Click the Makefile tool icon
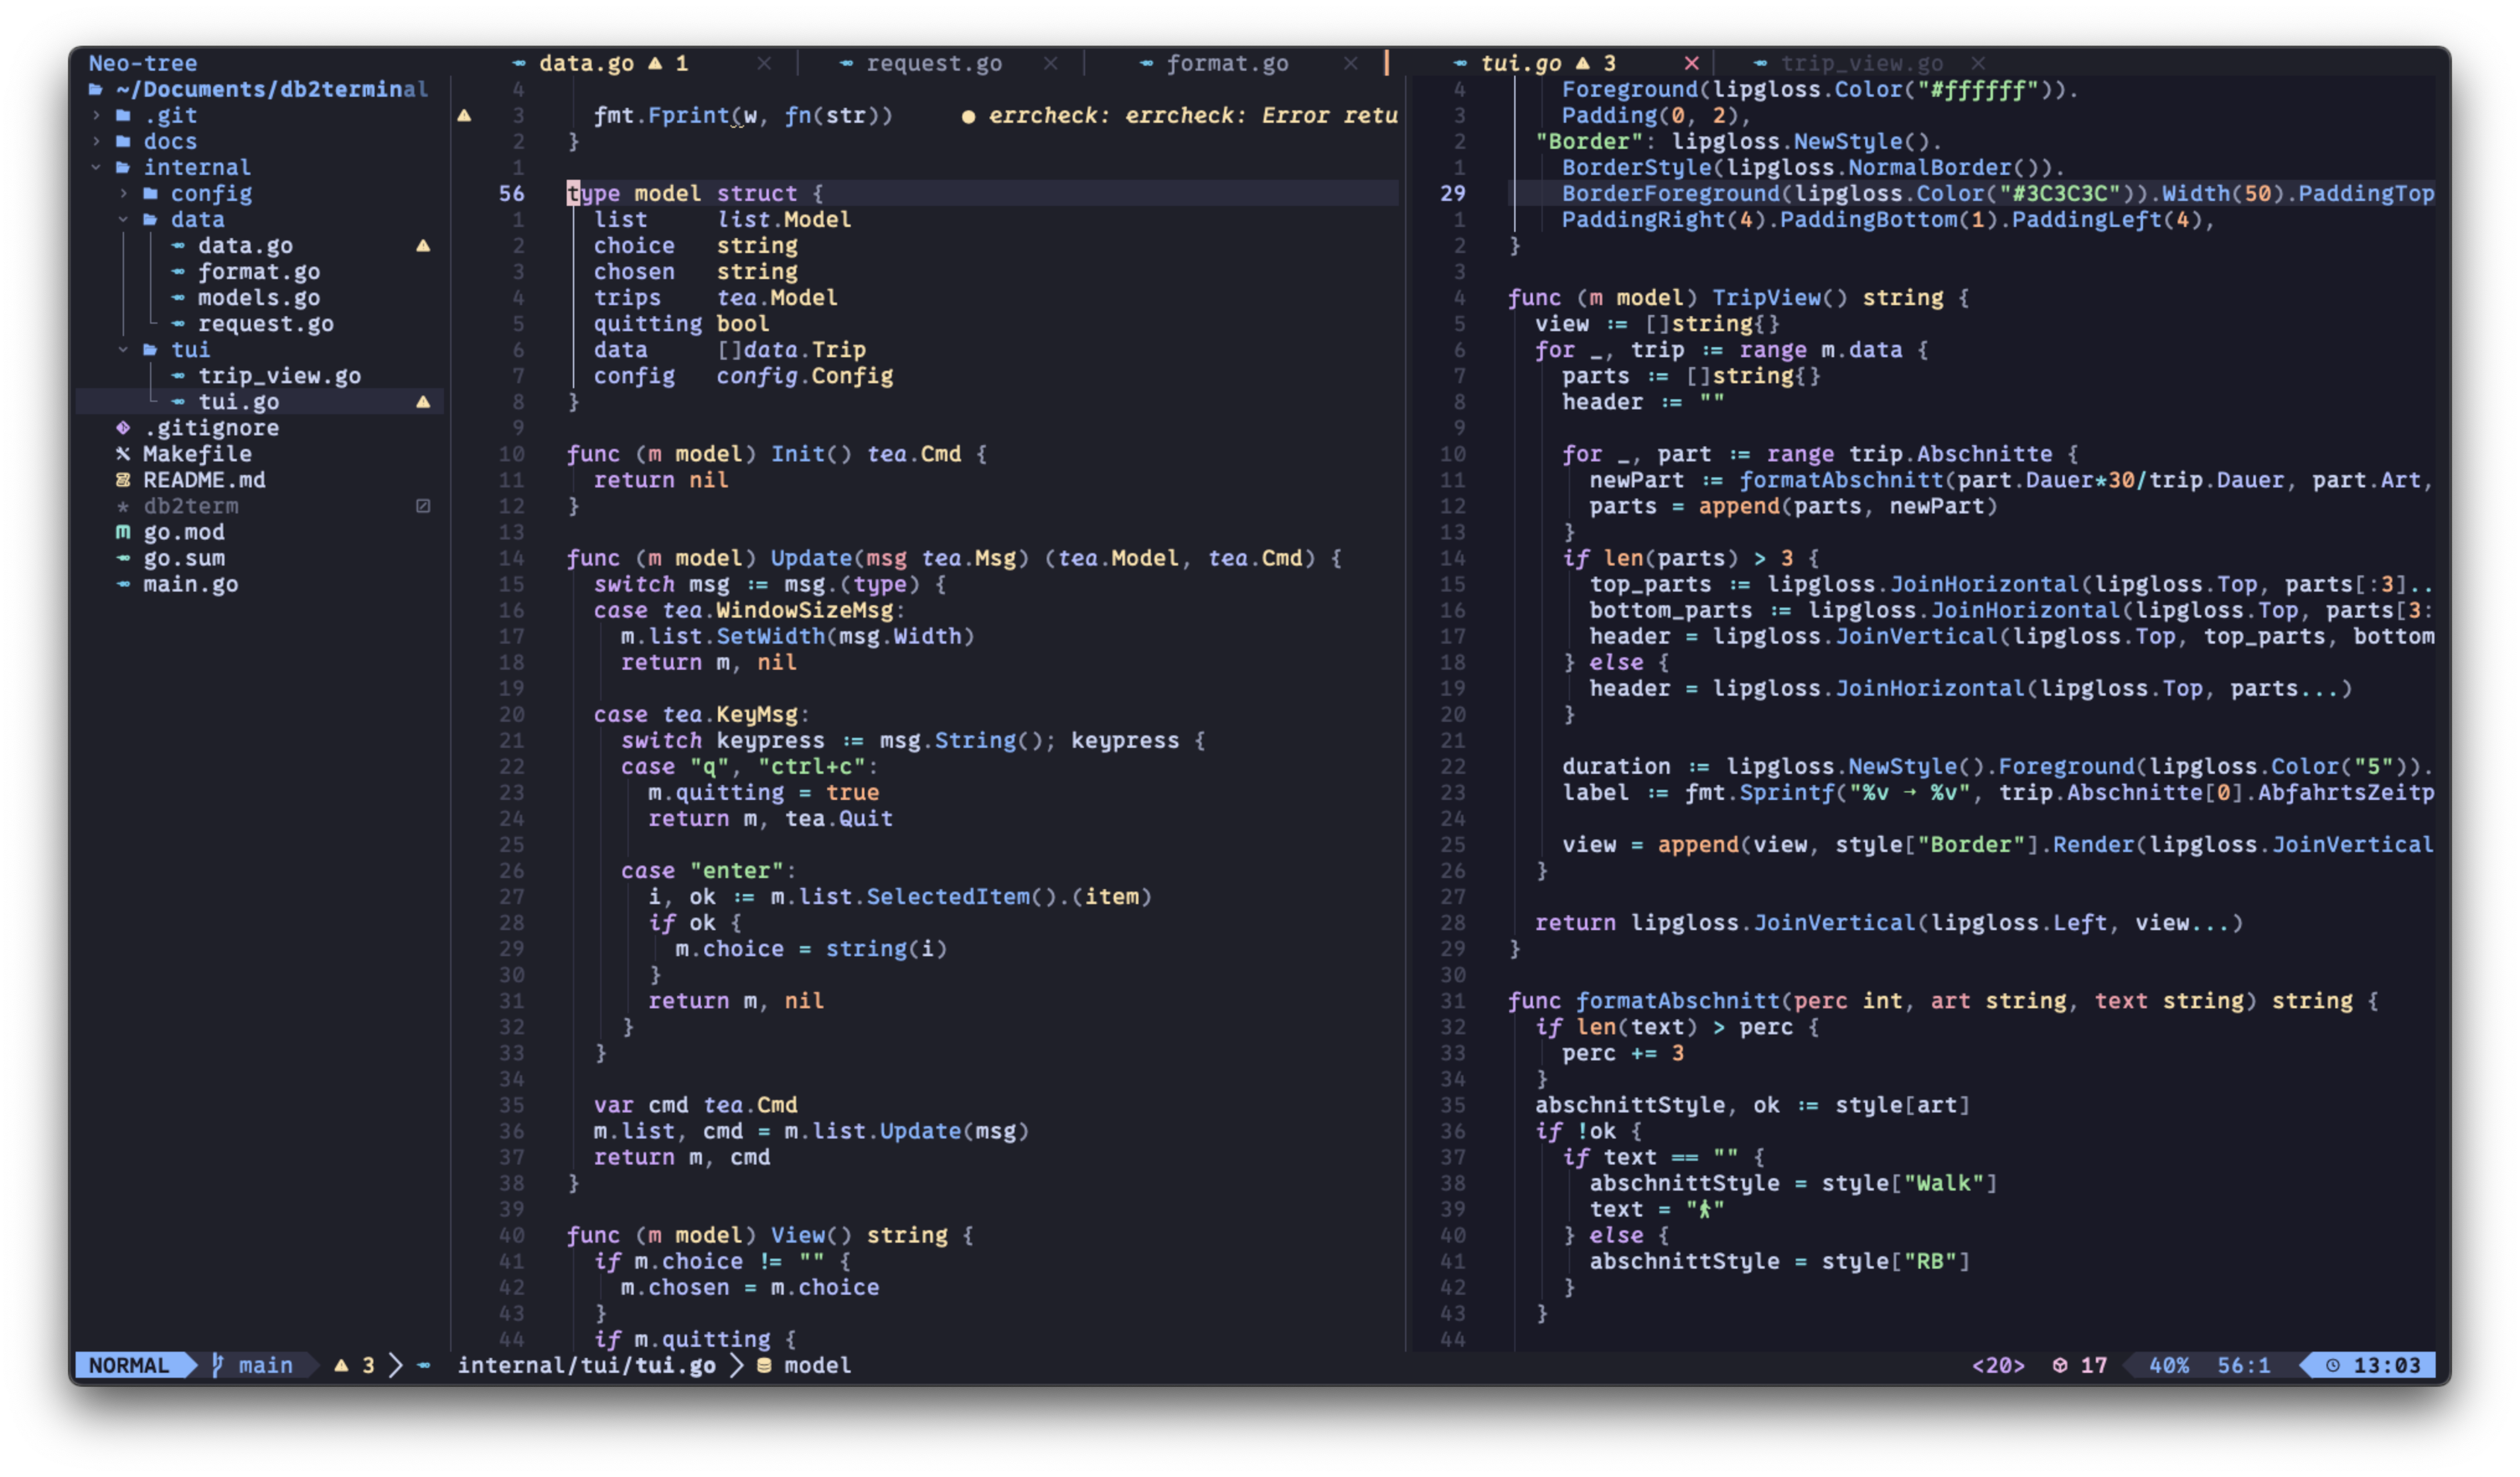Image resolution: width=2520 pixels, height=1477 pixels. point(123,454)
